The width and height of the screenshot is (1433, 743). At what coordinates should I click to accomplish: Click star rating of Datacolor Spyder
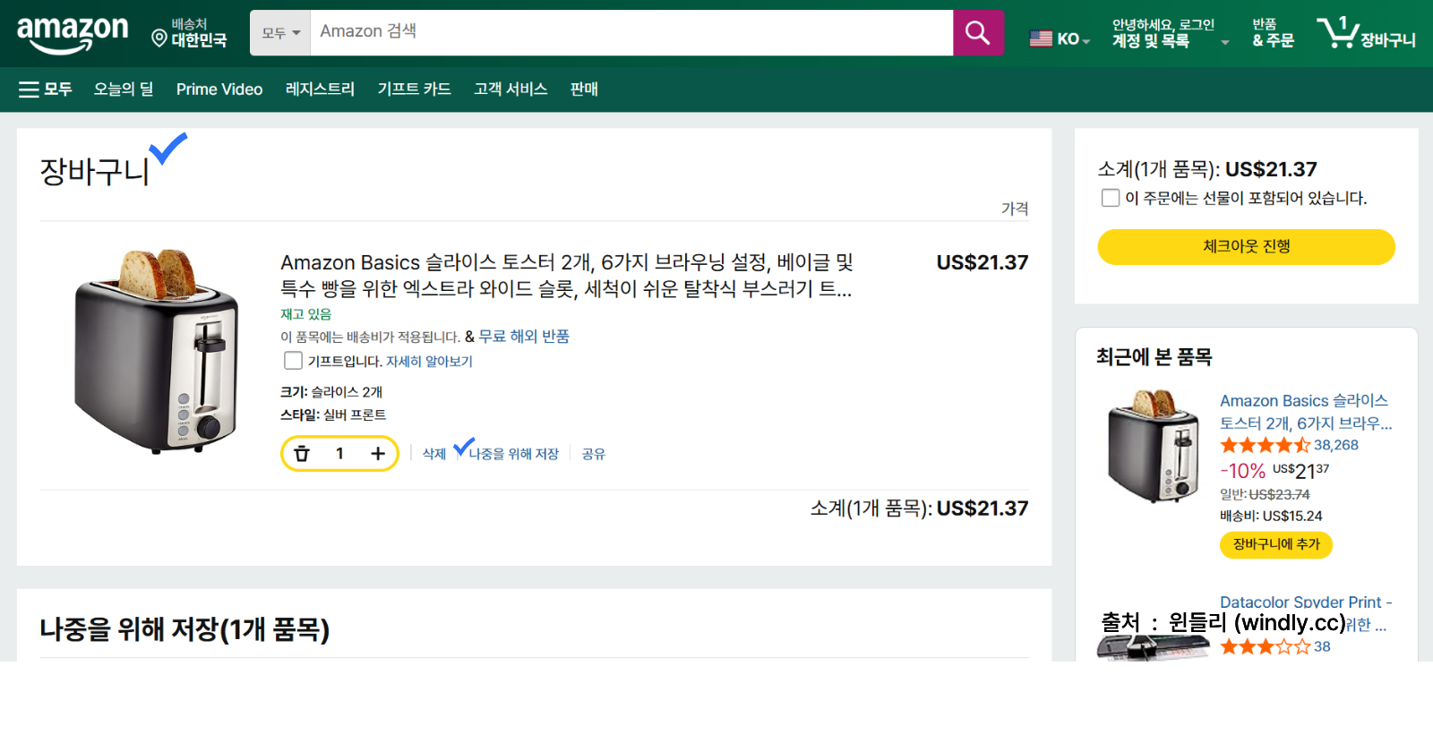click(1265, 646)
